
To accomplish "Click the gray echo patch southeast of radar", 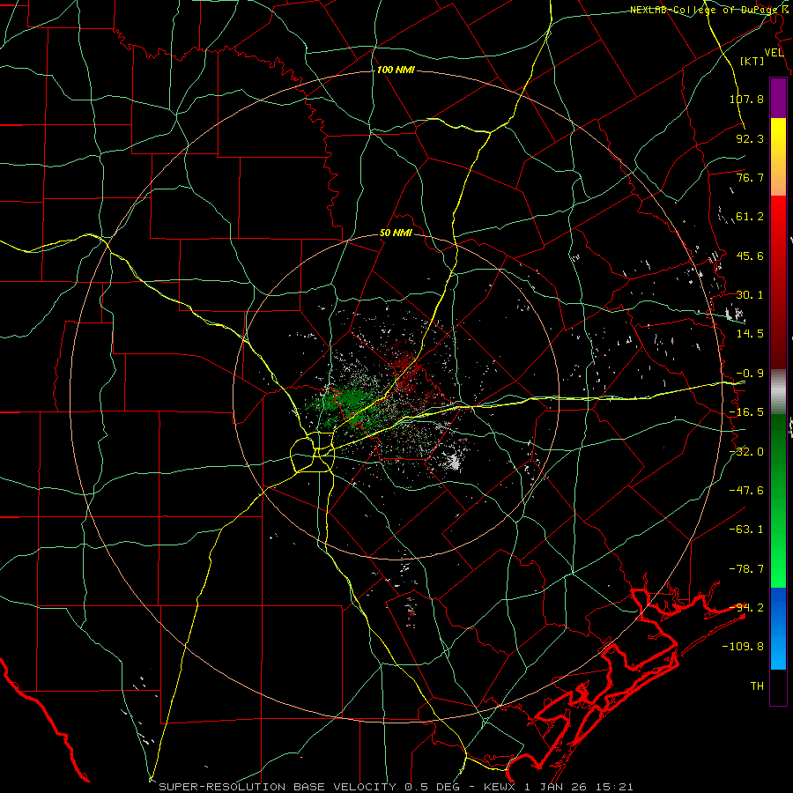I will (x=454, y=462).
